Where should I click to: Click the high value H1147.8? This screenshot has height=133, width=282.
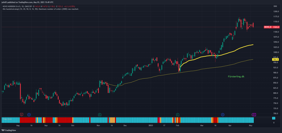(44, 7)
